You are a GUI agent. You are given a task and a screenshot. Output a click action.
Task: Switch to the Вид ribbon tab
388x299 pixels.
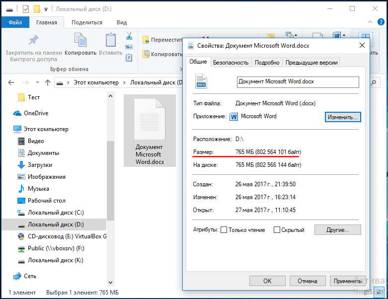click(x=122, y=22)
